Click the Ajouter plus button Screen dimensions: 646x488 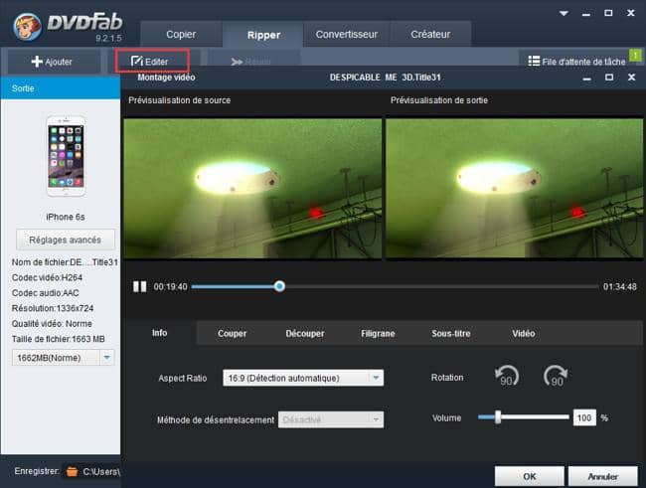pos(53,62)
